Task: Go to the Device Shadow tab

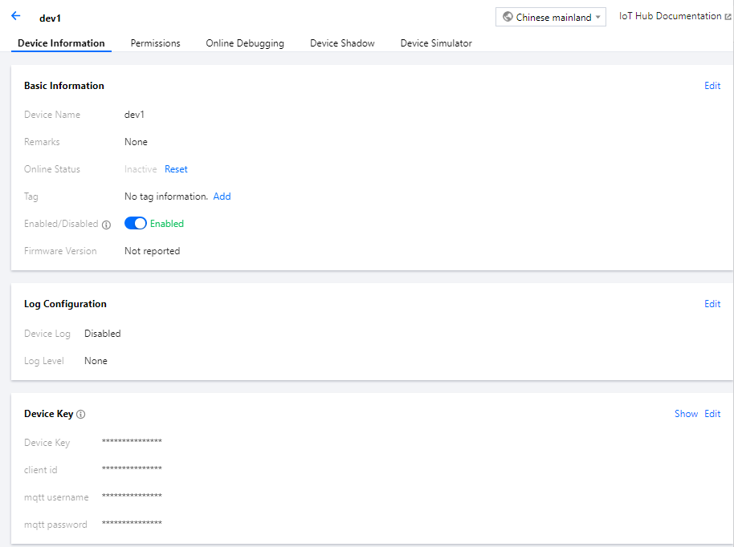Action: [342, 43]
